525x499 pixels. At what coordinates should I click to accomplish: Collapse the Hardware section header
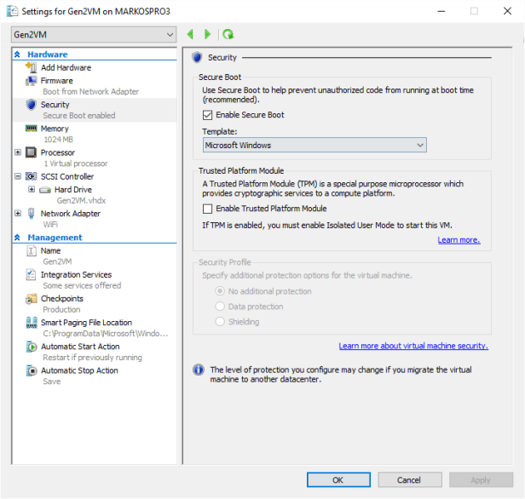click(x=18, y=54)
